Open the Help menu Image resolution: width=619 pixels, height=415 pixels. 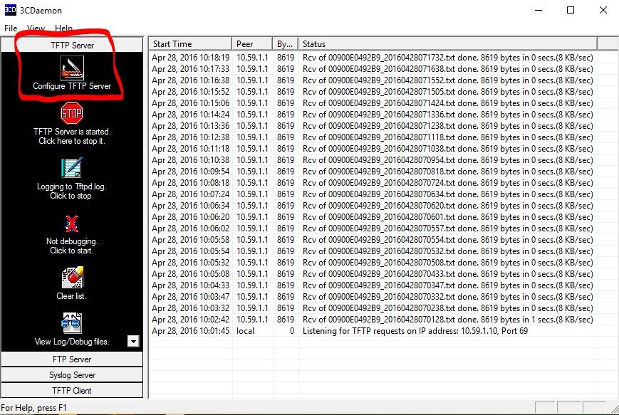click(x=64, y=28)
